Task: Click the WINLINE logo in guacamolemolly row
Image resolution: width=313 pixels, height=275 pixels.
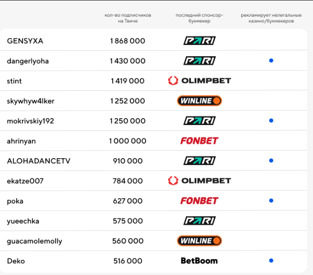Action: coord(199,241)
